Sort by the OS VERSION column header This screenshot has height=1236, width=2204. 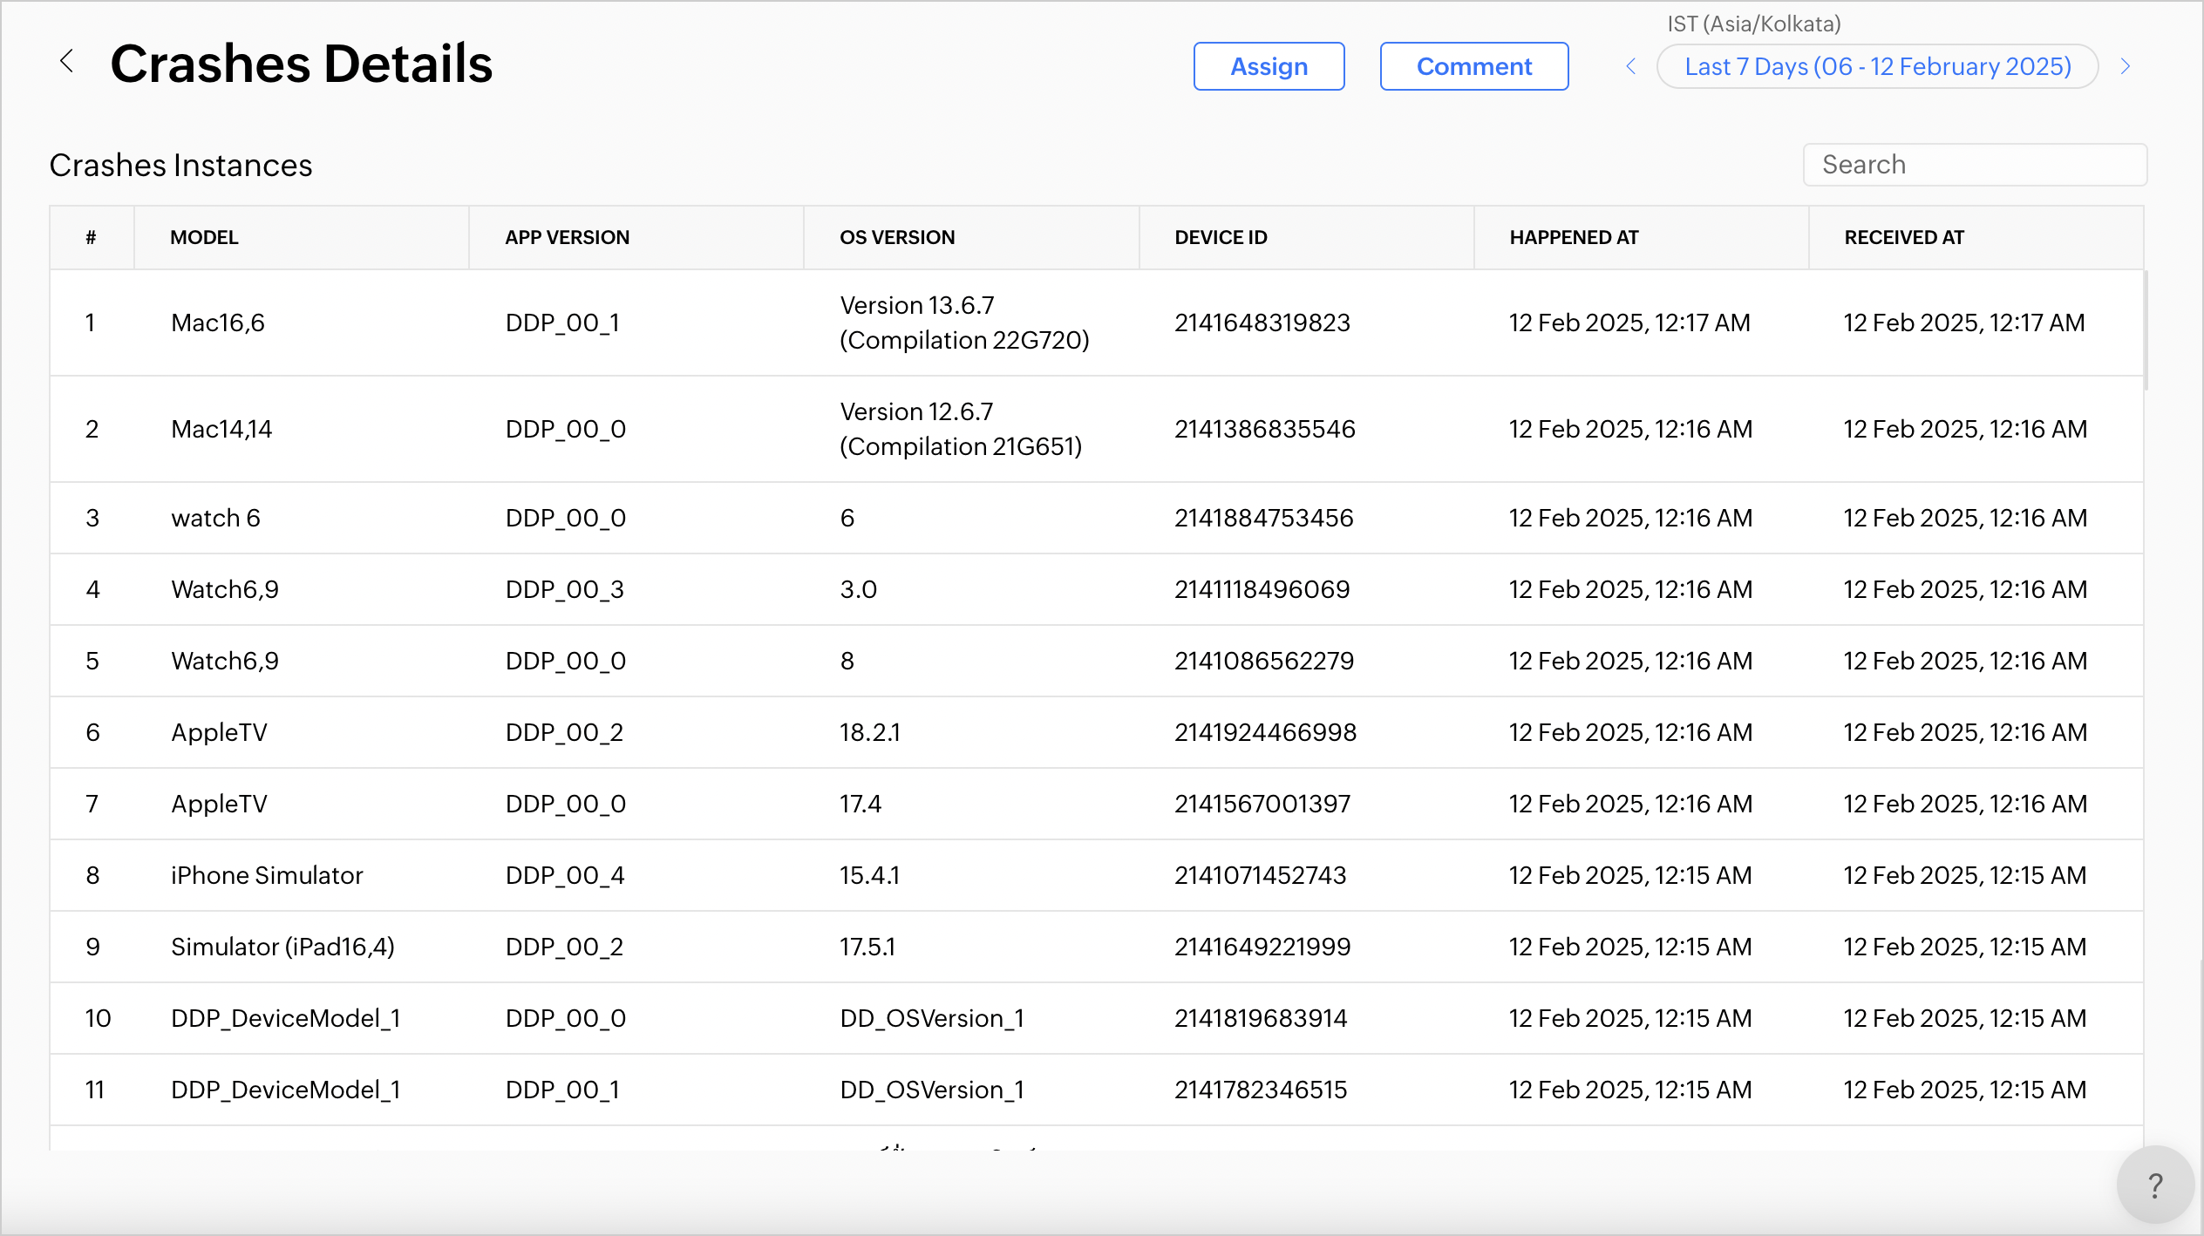897,237
